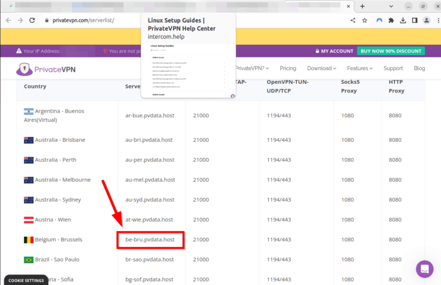The image size is (441, 285).
Task: Open the browser extensions puzzle icon
Action: click(391, 20)
